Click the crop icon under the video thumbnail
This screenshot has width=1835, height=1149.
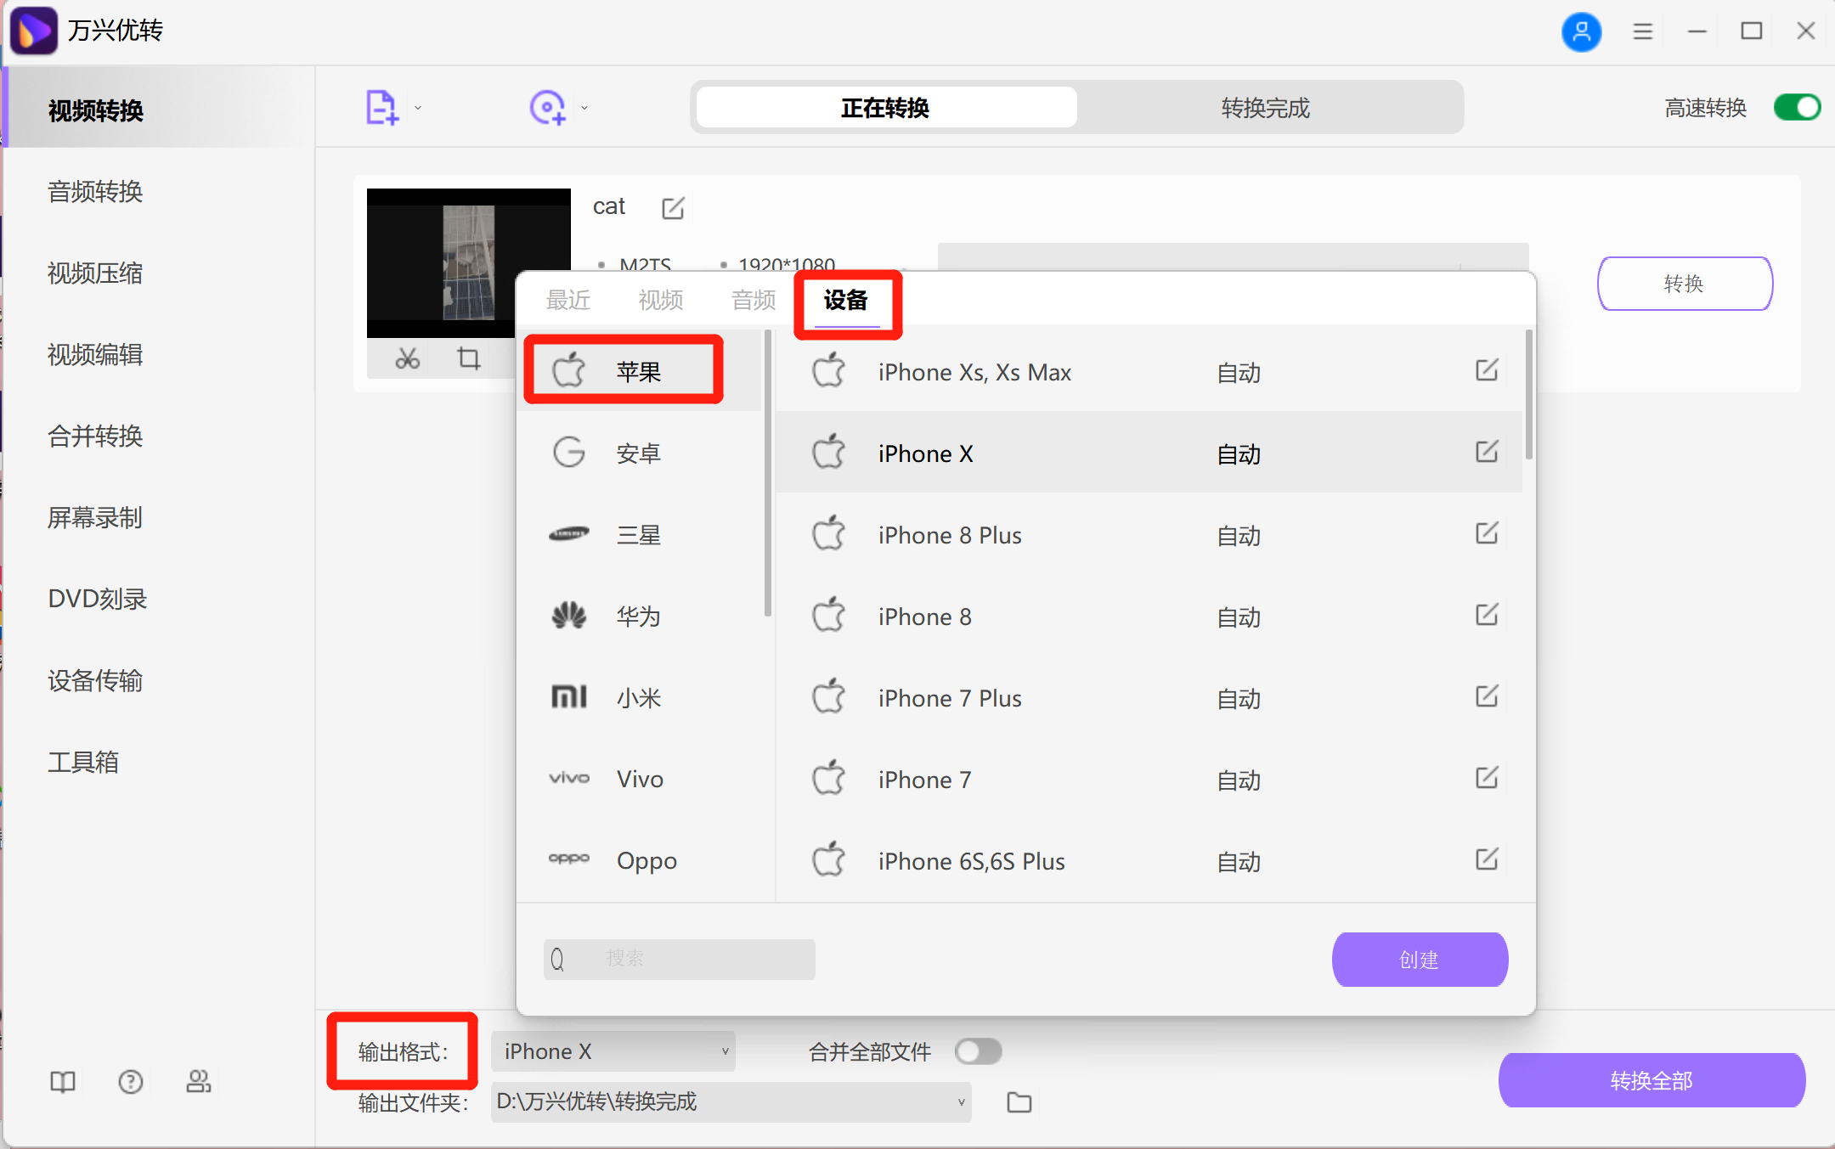(x=468, y=358)
